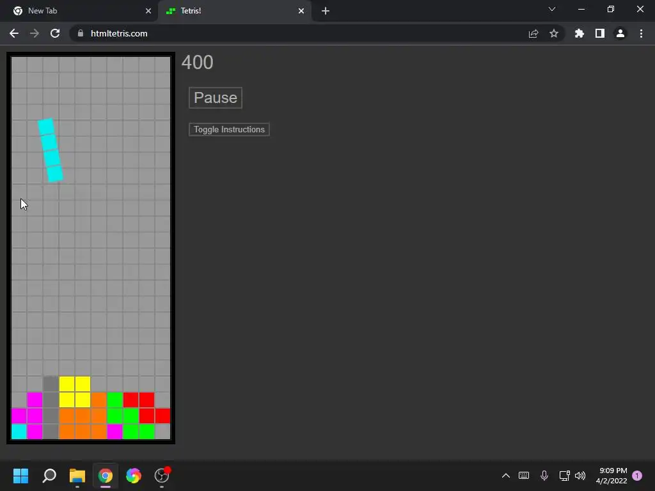Open tab search chevron in title bar
Screen dimensions: 655x491
click(x=552, y=9)
